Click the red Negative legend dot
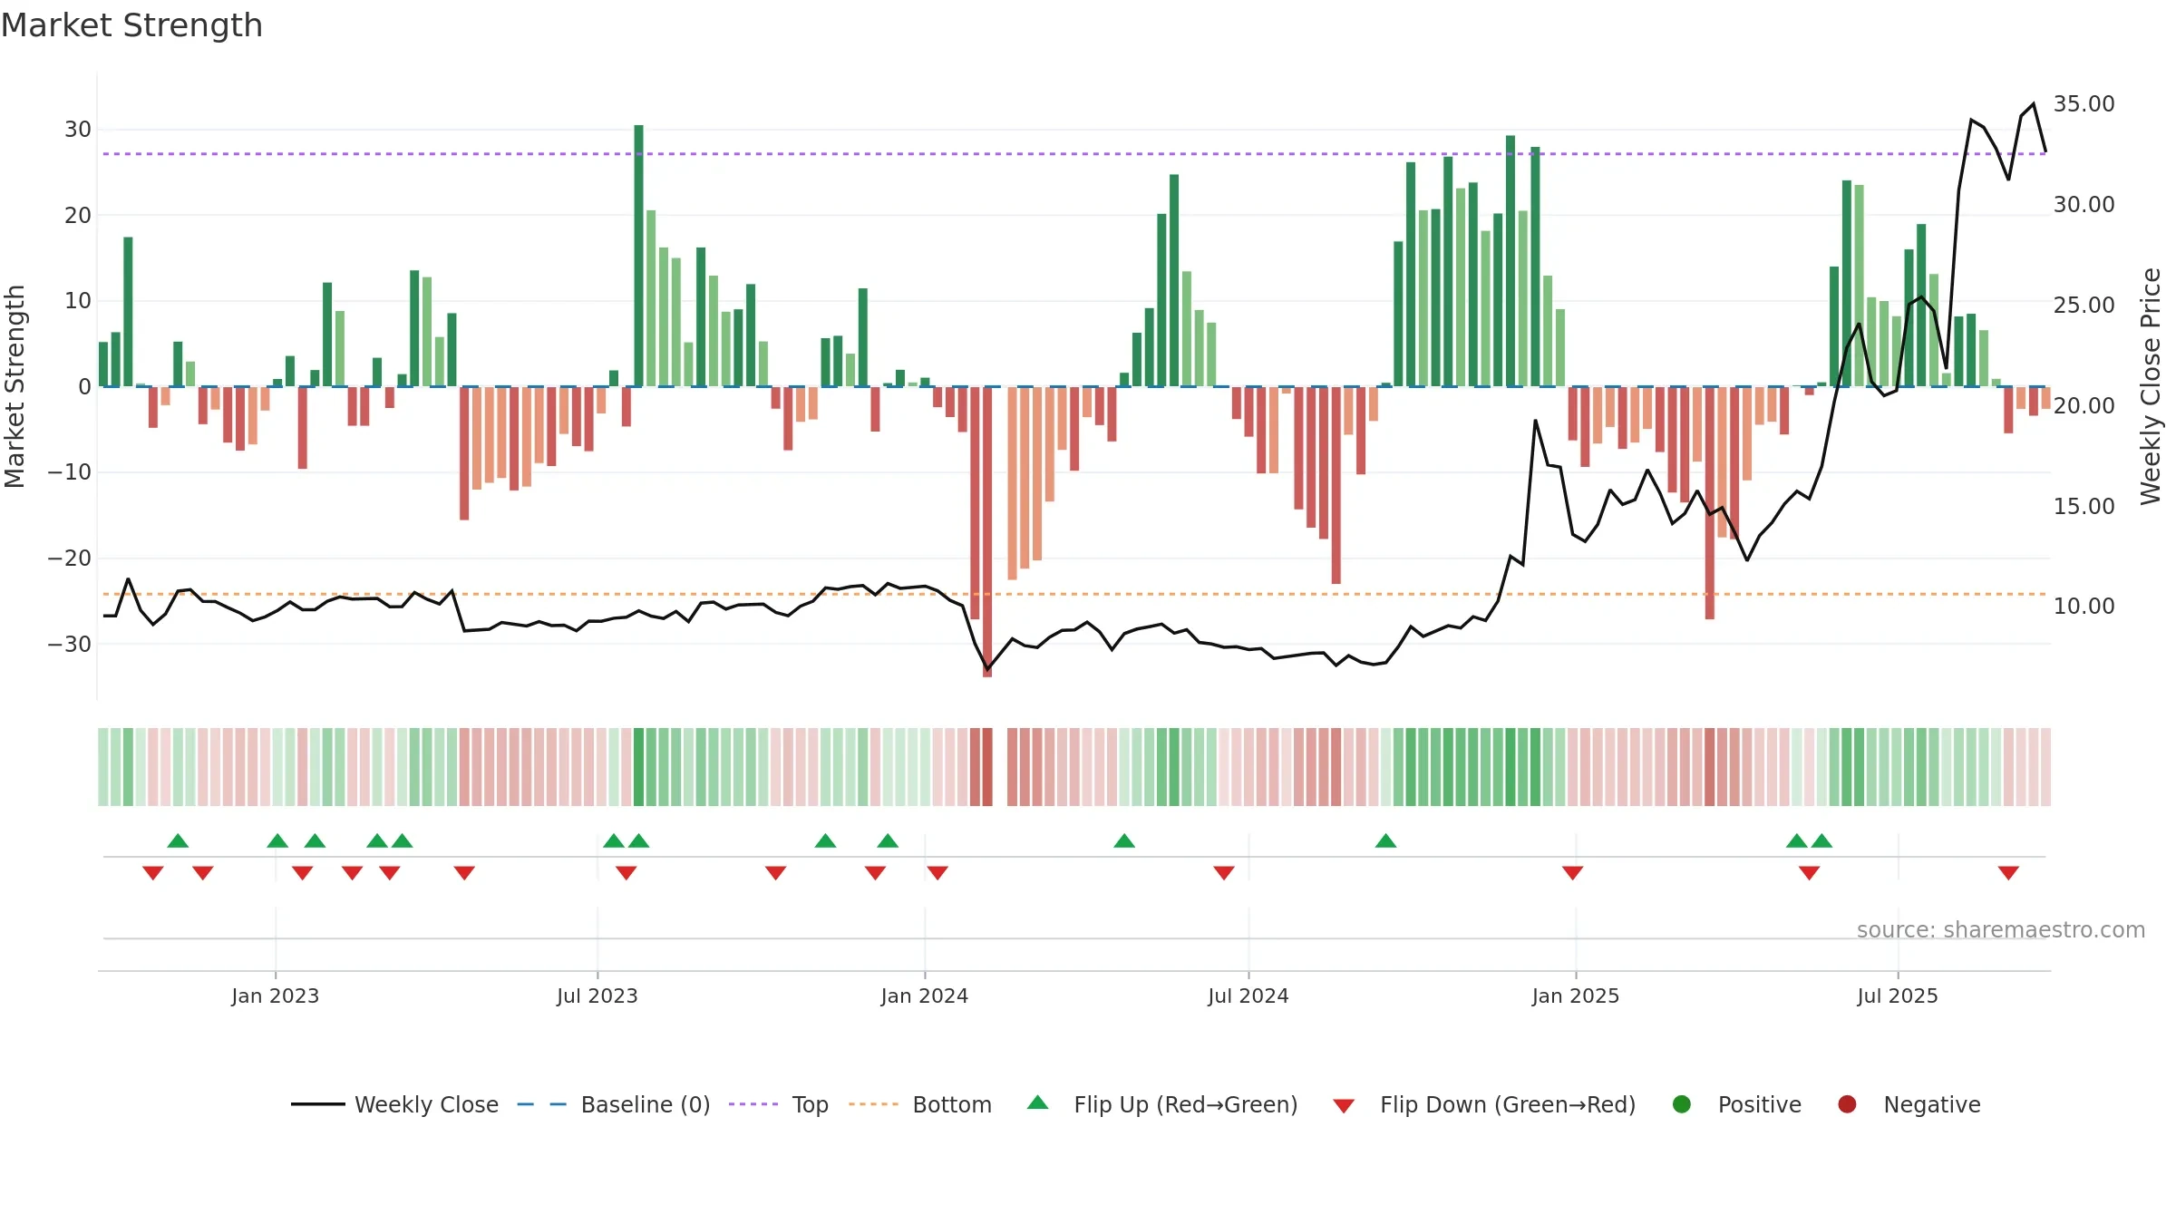This screenshot has height=1224, width=2176. [x=1847, y=1103]
